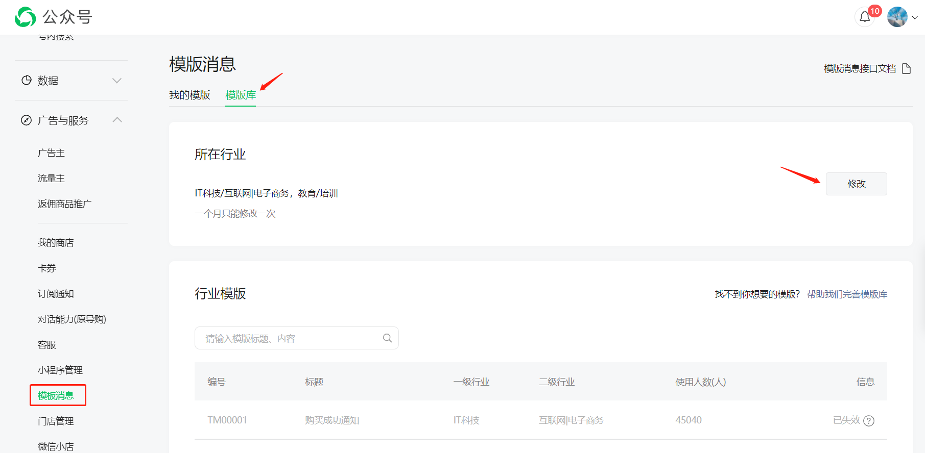Open the account dropdown arrow
Viewport: 925px width, 453px height.
click(x=915, y=17)
